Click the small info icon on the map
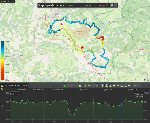The width and height of the screenshot is (150, 123). click(2, 4)
